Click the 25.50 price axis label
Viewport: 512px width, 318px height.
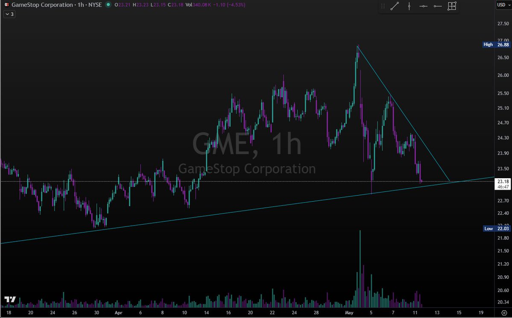click(503, 93)
